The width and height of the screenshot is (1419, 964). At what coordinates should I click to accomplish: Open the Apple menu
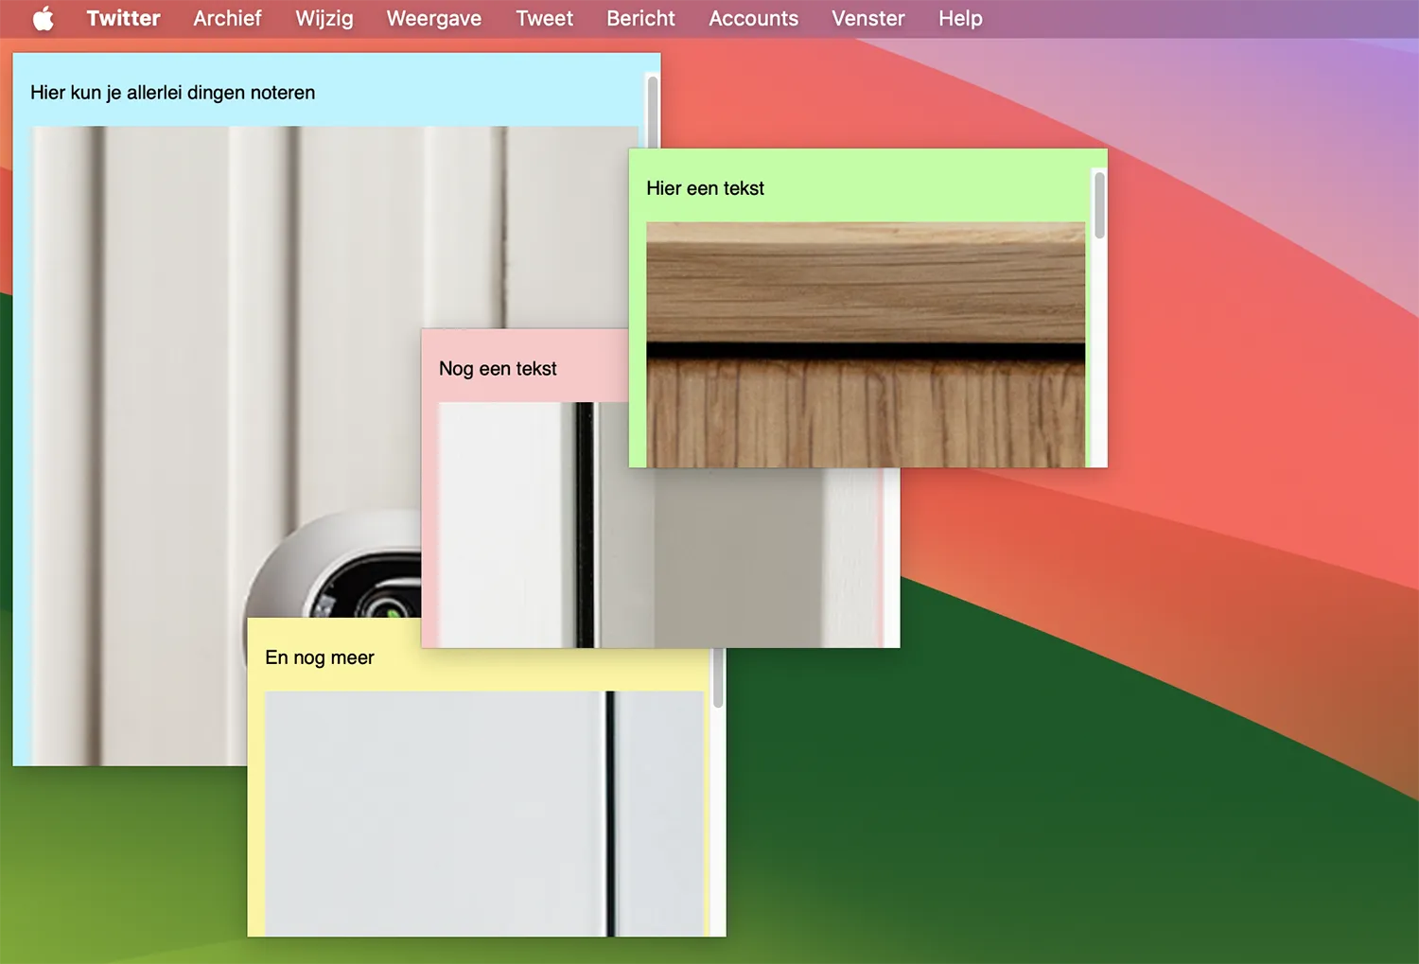click(x=44, y=19)
